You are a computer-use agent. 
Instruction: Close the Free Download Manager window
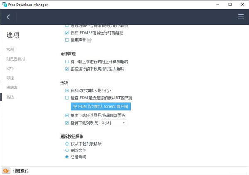(242, 5)
